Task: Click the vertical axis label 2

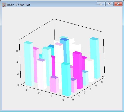Action: click(x=18, y=74)
